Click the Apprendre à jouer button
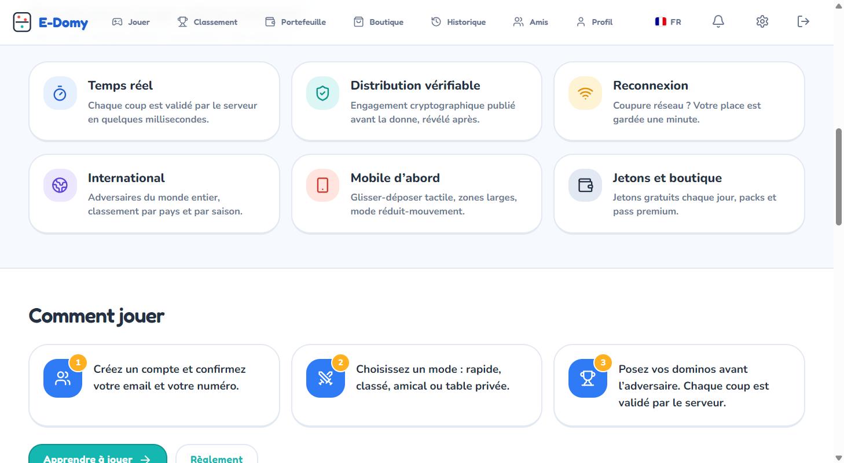844x463 pixels. click(98, 455)
